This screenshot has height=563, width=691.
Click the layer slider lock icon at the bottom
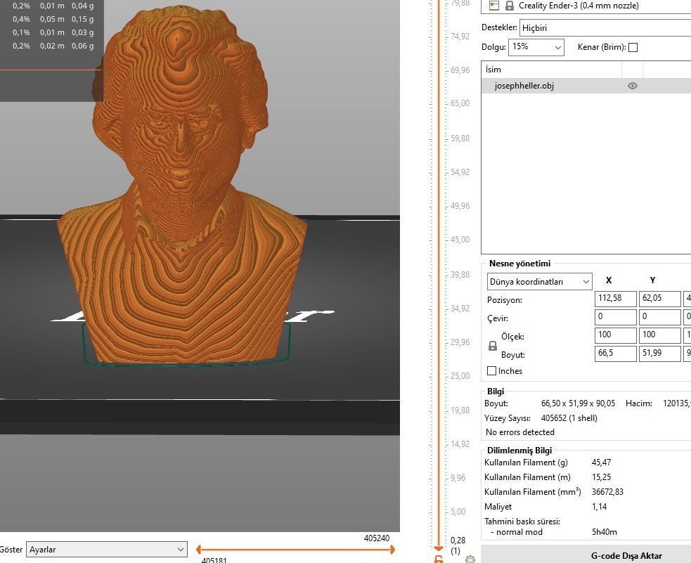[x=439, y=559]
